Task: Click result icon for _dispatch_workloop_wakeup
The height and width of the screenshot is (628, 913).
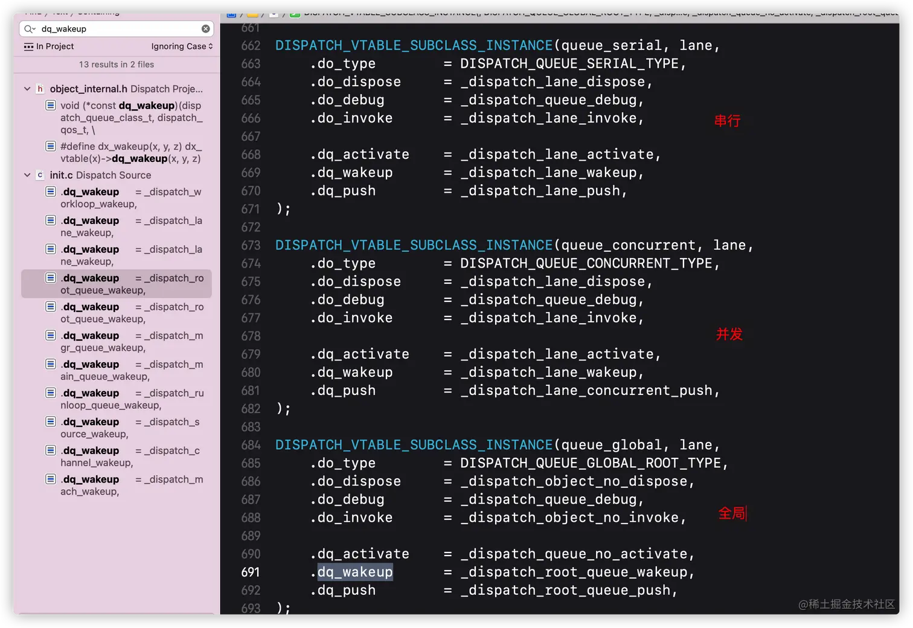Action: pyautogui.click(x=51, y=192)
